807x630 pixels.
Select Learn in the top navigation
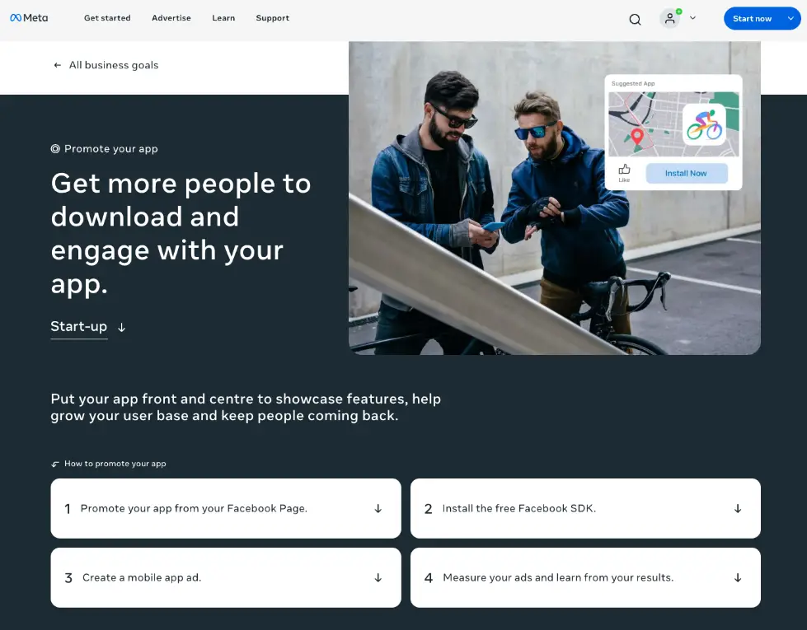[223, 18]
